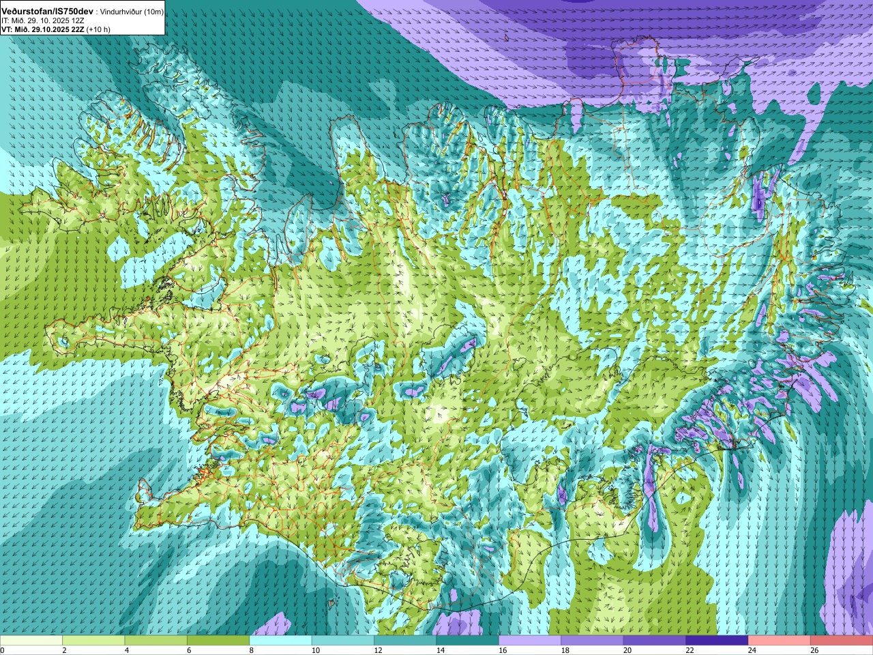Viewport: 873px width, 655px height.
Task: Click the legend scale label '16'
Action: 503,650
